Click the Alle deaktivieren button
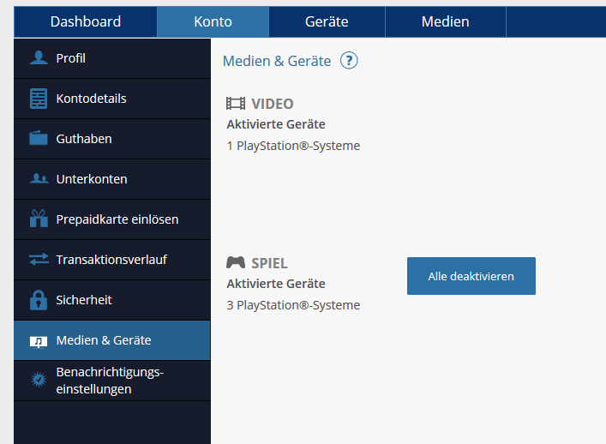606x444 pixels. [x=471, y=276]
